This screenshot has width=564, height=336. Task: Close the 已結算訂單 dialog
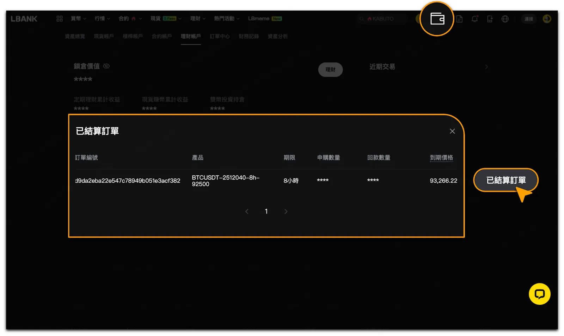click(x=452, y=131)
